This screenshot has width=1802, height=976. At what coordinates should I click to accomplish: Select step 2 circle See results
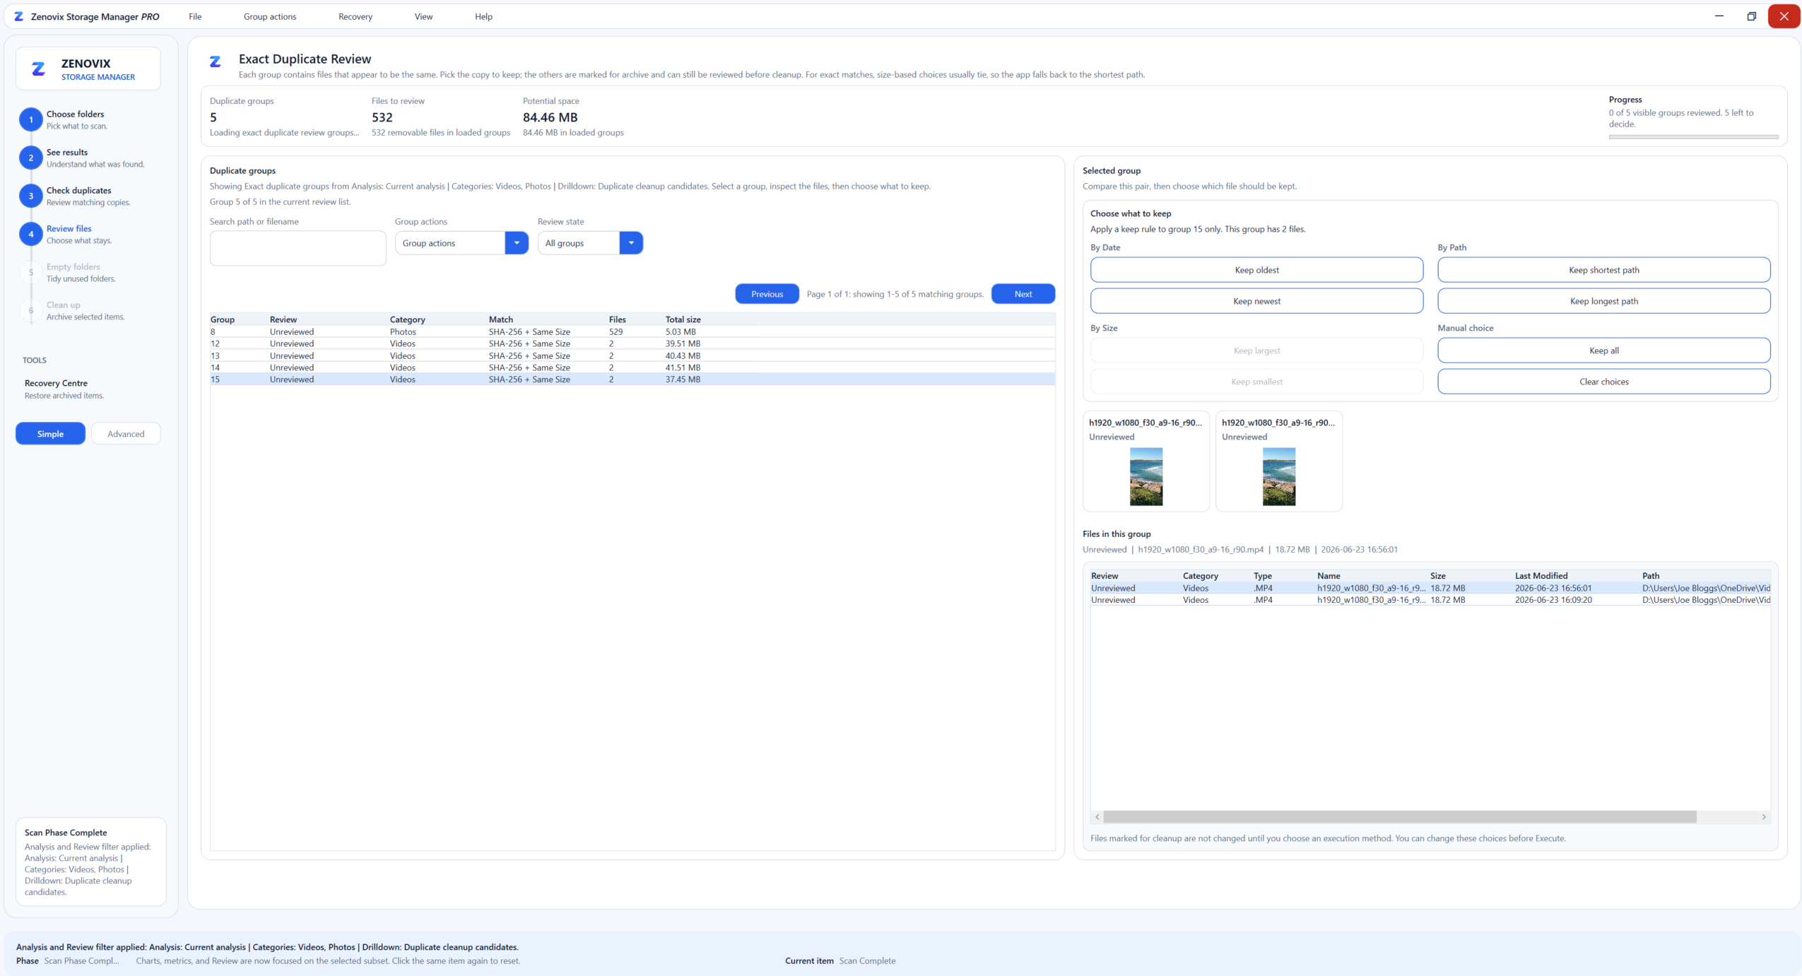(x=30, y=158)
